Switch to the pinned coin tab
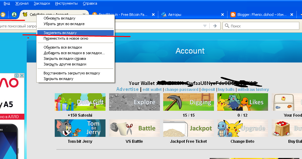302x159 pixels. coord(3,15)
